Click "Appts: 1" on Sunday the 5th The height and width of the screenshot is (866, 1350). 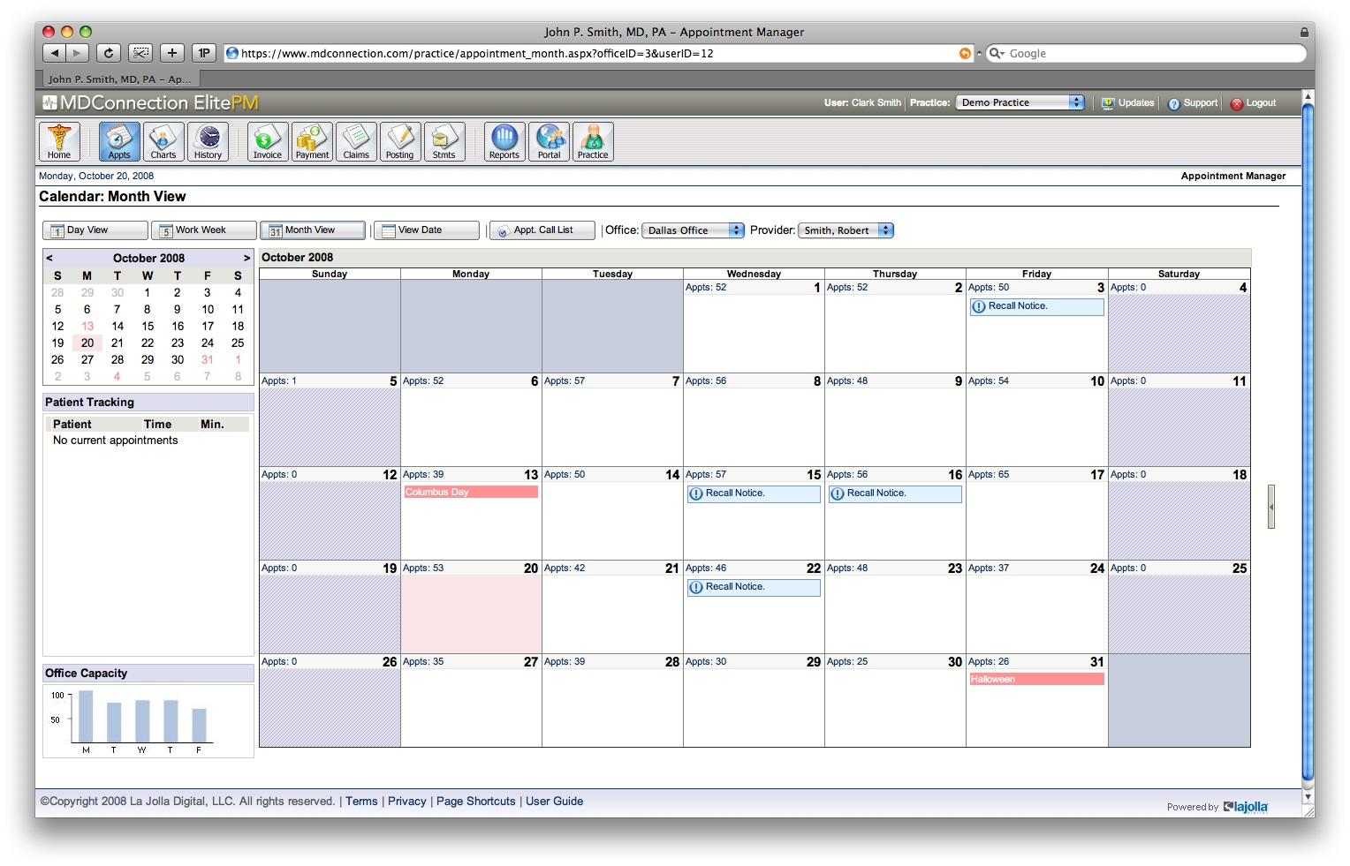(279, 381)
